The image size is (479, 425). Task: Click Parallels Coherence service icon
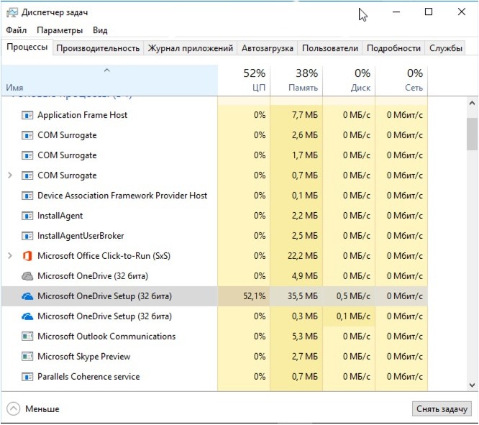(27, 377)
